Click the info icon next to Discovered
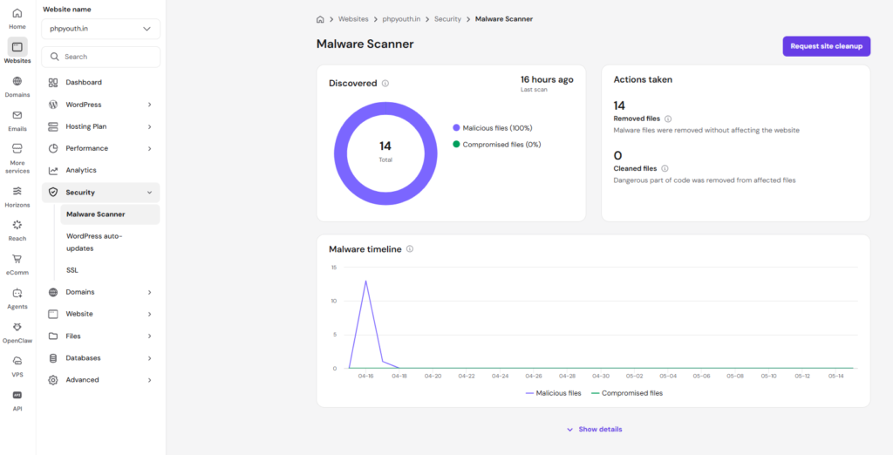Screen dimensions: 893x455 tap(385, 83)
